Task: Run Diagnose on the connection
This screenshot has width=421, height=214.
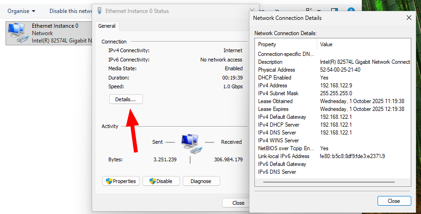Action: 201,181
